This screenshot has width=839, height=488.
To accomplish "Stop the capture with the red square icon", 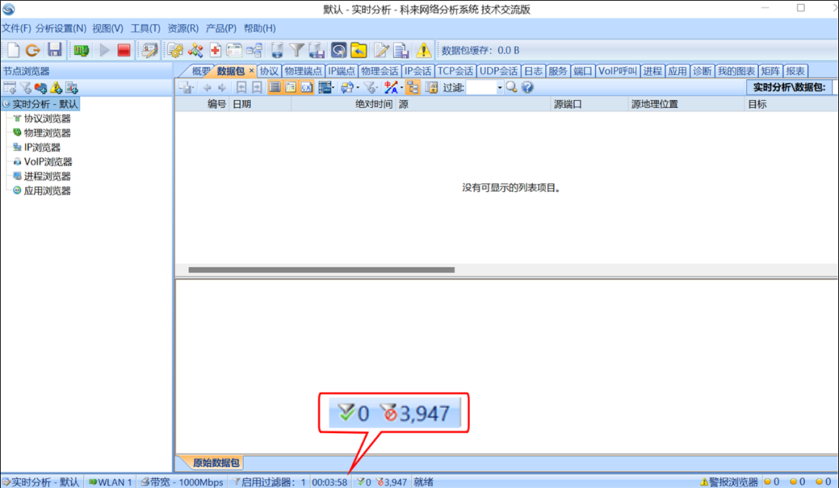I will [x=124, y=50].
